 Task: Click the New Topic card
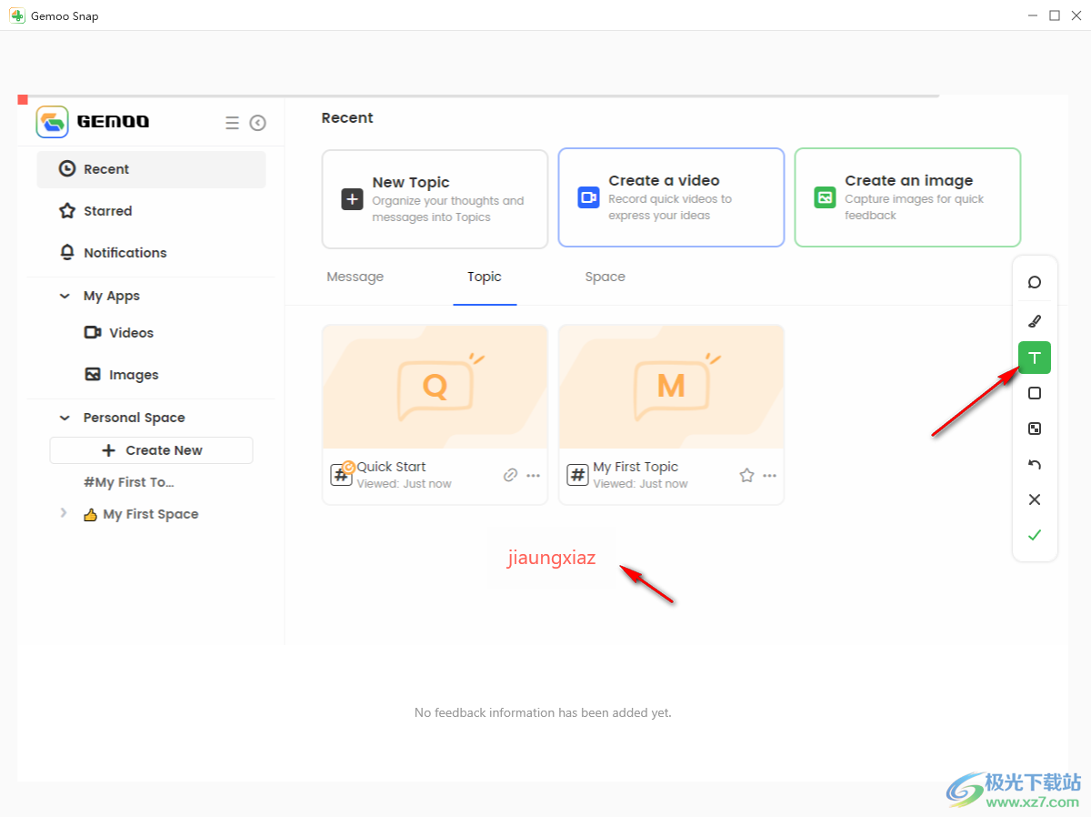coord(435,199)
